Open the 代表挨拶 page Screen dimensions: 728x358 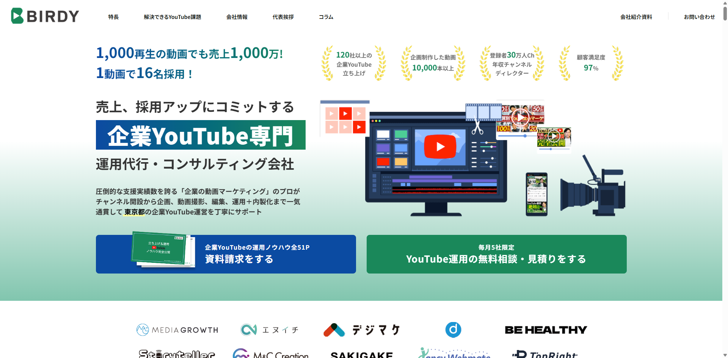(283, 17)
